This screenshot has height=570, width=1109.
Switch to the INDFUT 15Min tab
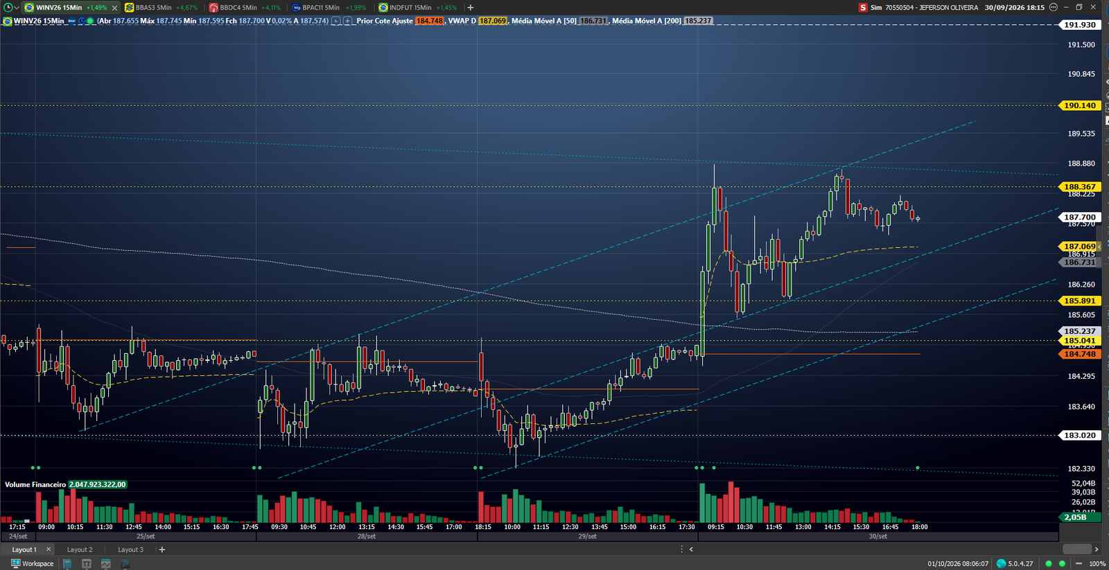coord(417,8)
